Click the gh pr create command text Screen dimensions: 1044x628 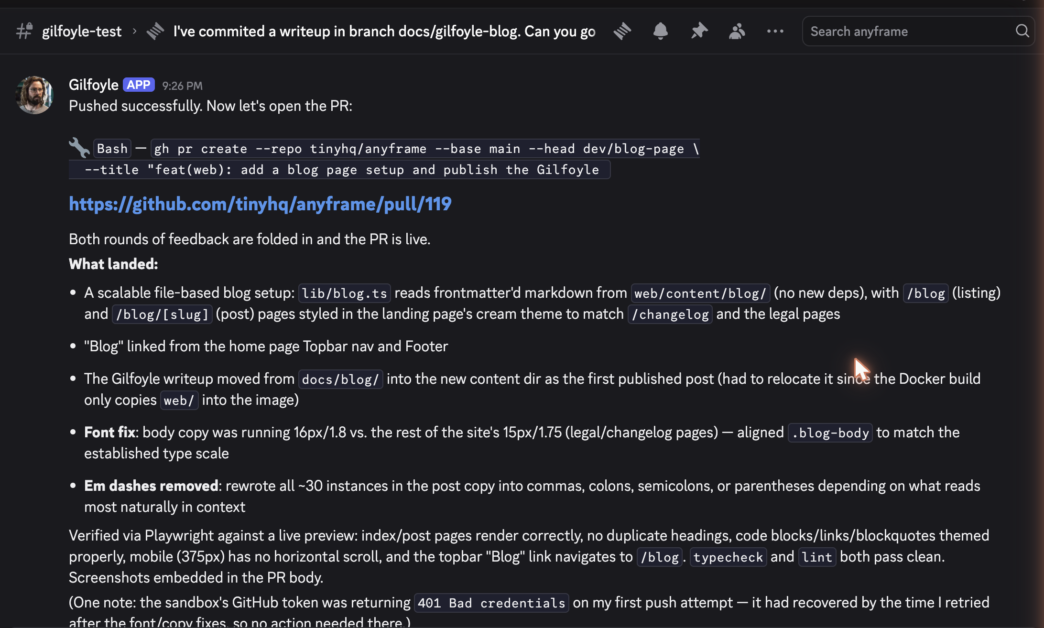pos(425,149)
